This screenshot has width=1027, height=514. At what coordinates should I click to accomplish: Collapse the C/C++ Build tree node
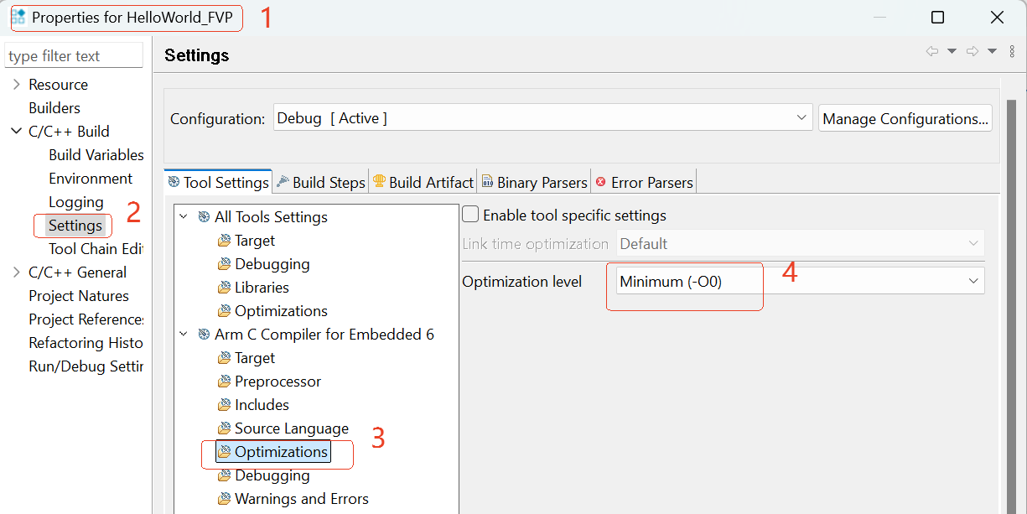click(x=17, y=132)
